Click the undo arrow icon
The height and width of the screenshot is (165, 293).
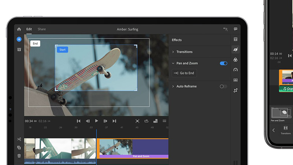225,29
